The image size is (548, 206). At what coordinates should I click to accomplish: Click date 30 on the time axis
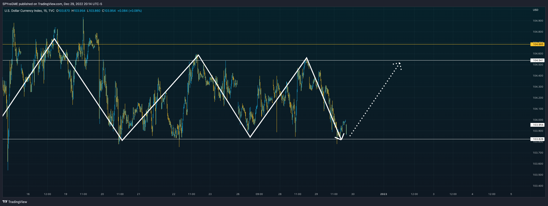[353, 194]
